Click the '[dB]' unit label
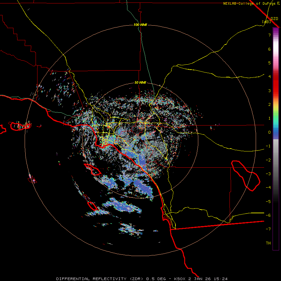This screenshot has height=281, width=281. [267, 22]
